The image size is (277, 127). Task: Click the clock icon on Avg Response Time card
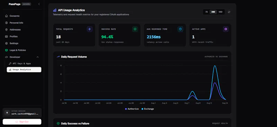click(180, 29)
